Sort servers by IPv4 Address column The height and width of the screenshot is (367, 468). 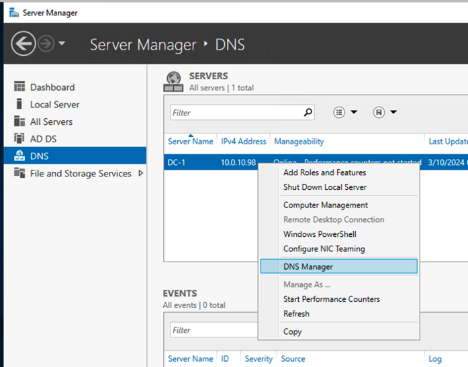click(244, 142)
